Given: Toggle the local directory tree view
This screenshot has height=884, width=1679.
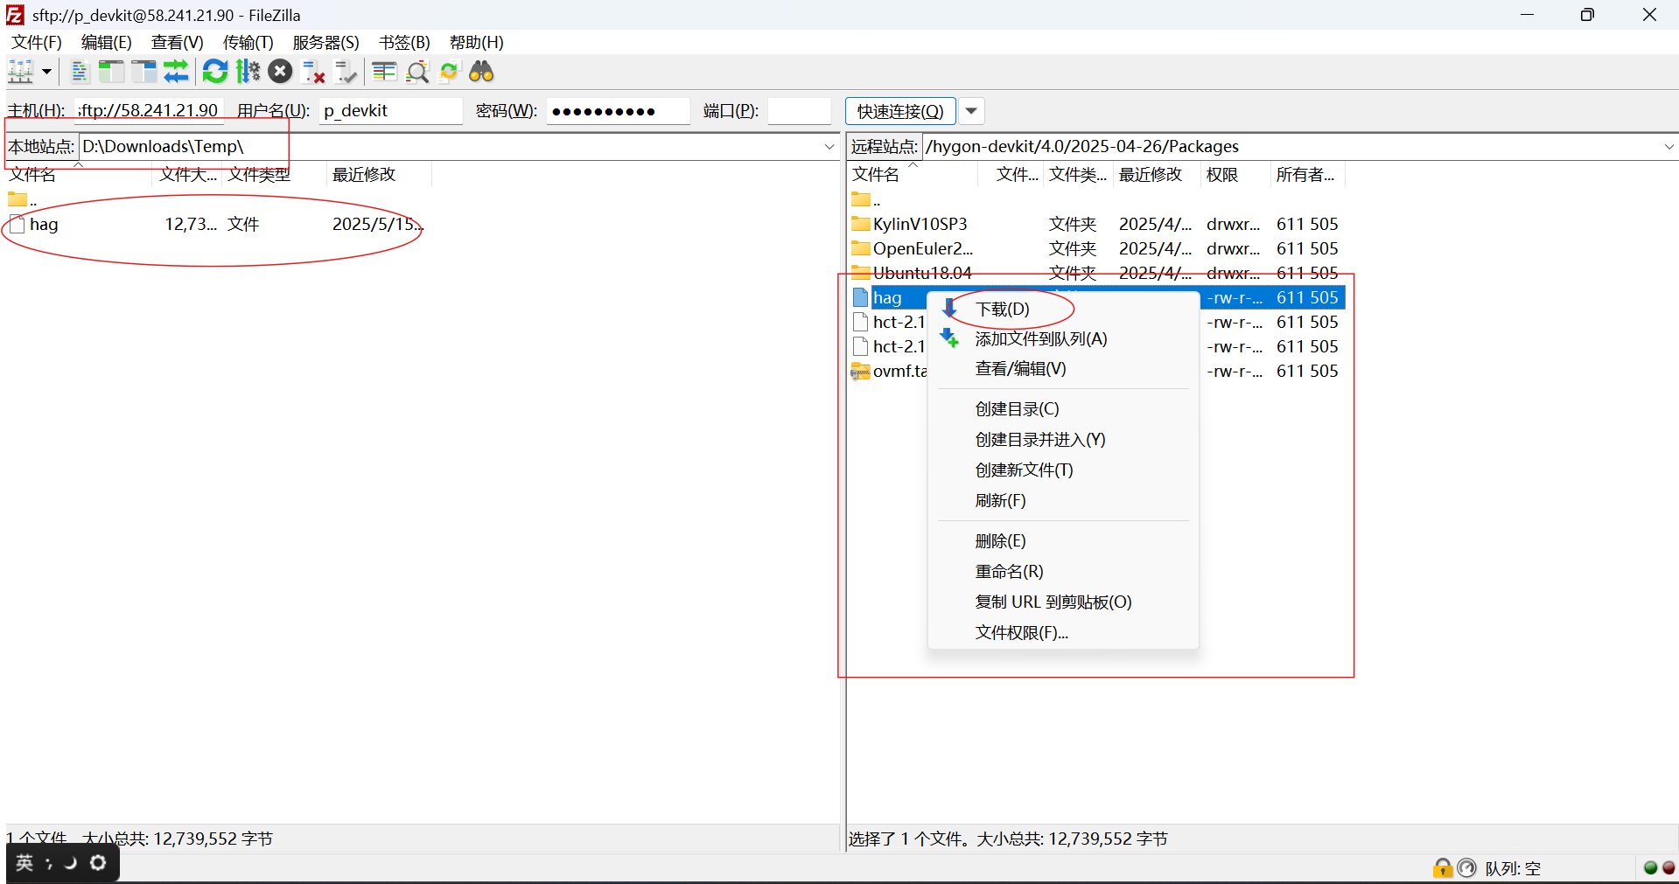Looking at the screenshot, I should pos(111,72).
